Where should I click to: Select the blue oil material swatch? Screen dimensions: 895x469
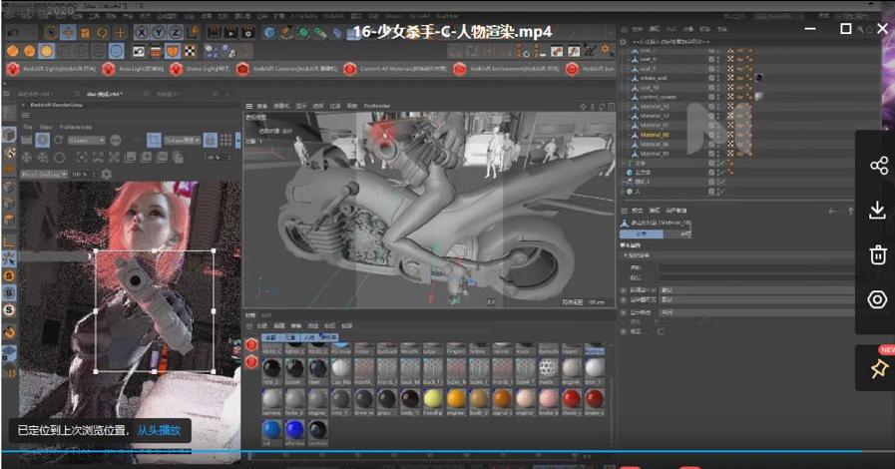[271, 430]
